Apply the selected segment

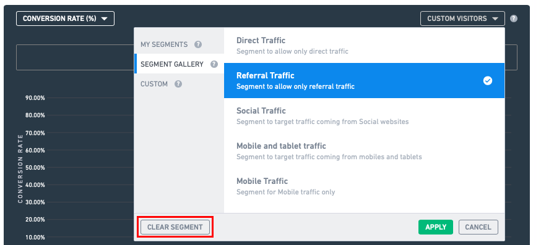pos(436,227)
